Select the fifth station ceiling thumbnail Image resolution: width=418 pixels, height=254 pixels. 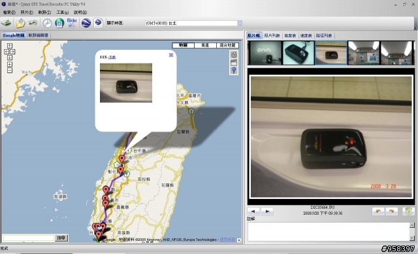pos(396,52)
